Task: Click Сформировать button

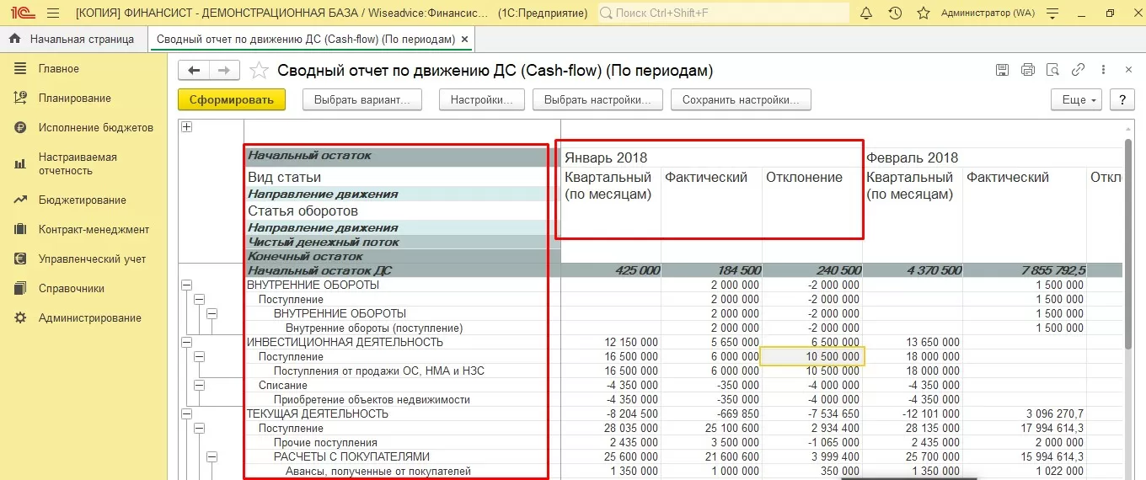Action: (x=232, y=99)
